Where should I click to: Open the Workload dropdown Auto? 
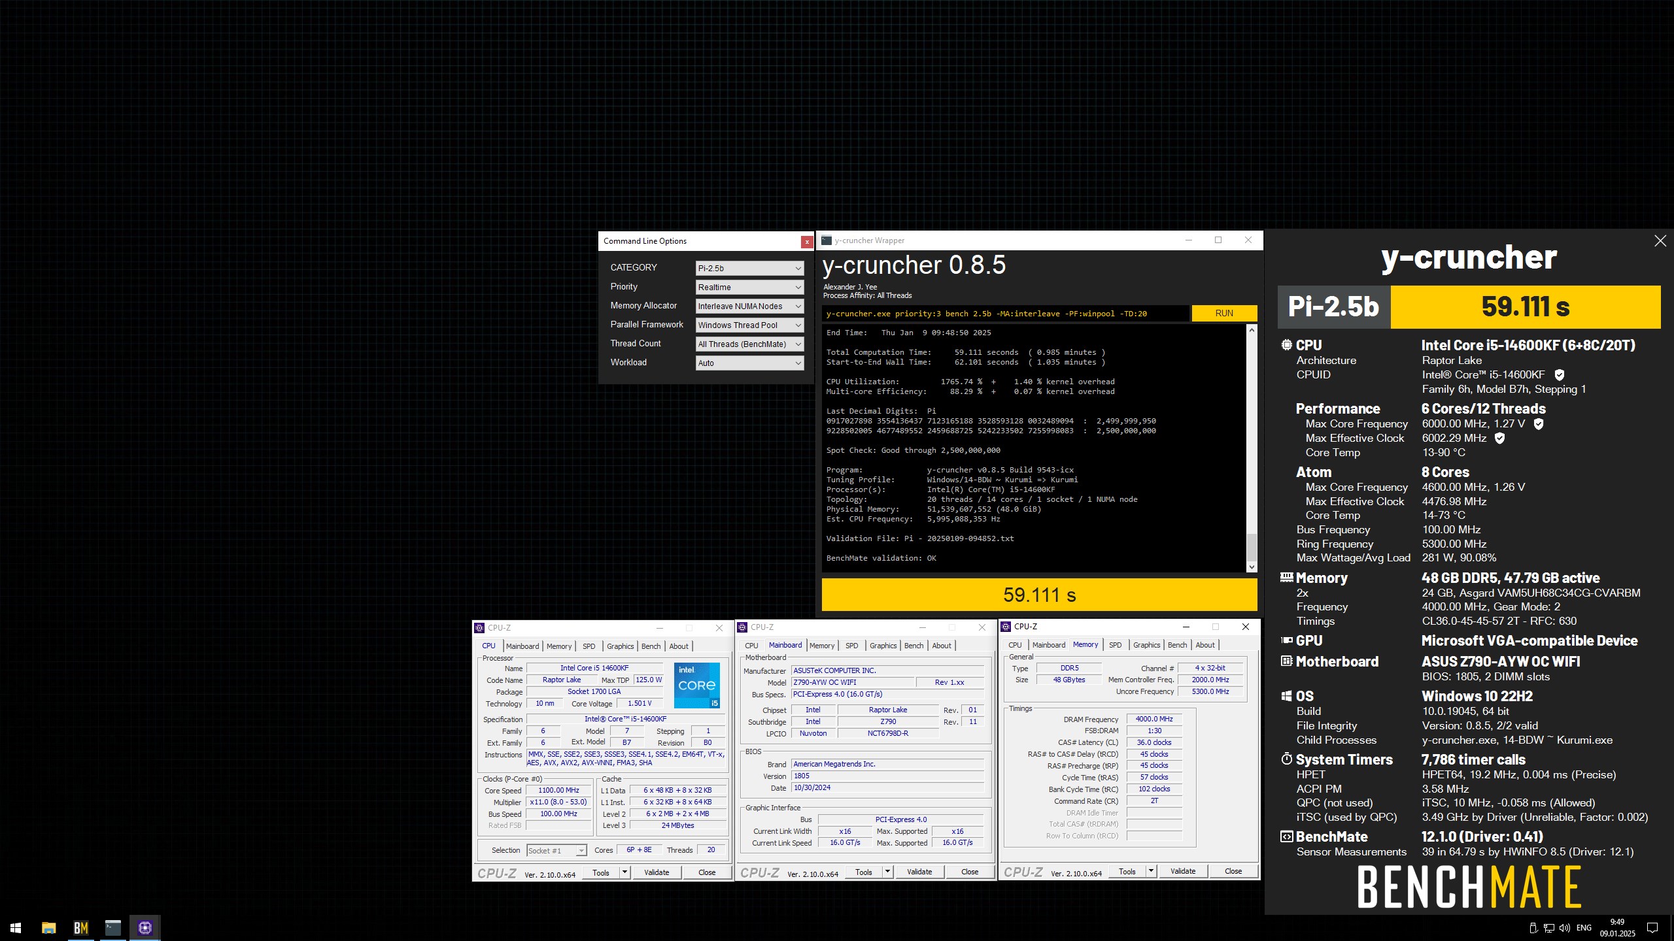(749, 363)
